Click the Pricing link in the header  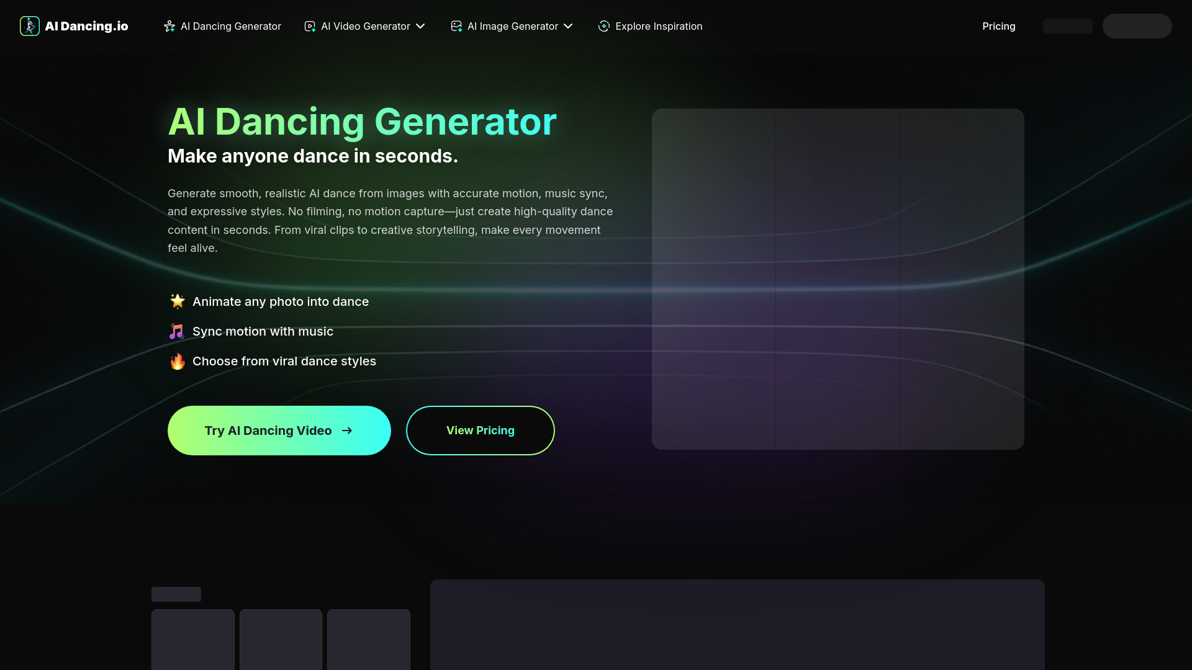tap(998, 26)
